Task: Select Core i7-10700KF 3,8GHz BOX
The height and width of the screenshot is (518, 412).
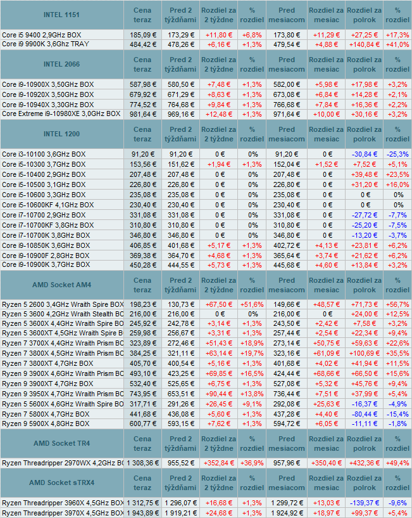Action: [48, 225]
